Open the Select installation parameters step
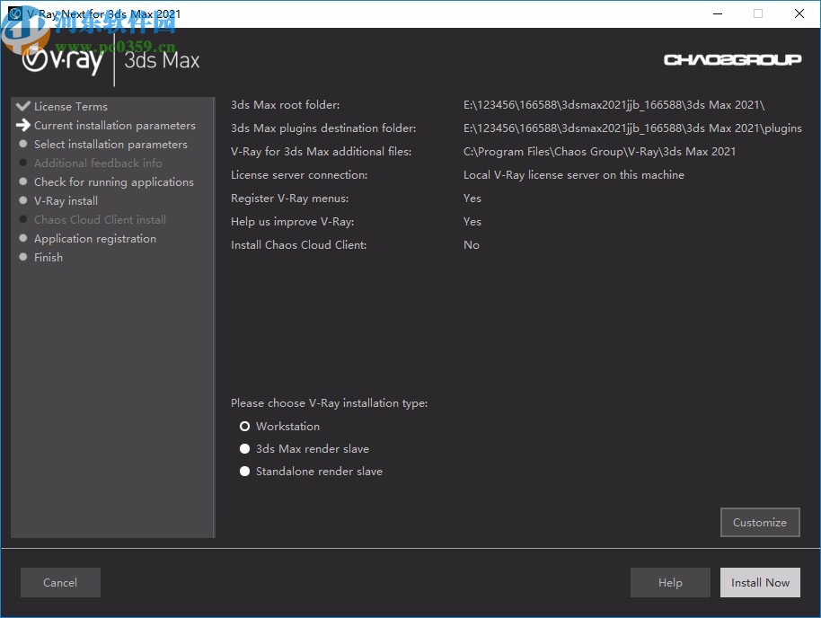 tap(110, 144)
